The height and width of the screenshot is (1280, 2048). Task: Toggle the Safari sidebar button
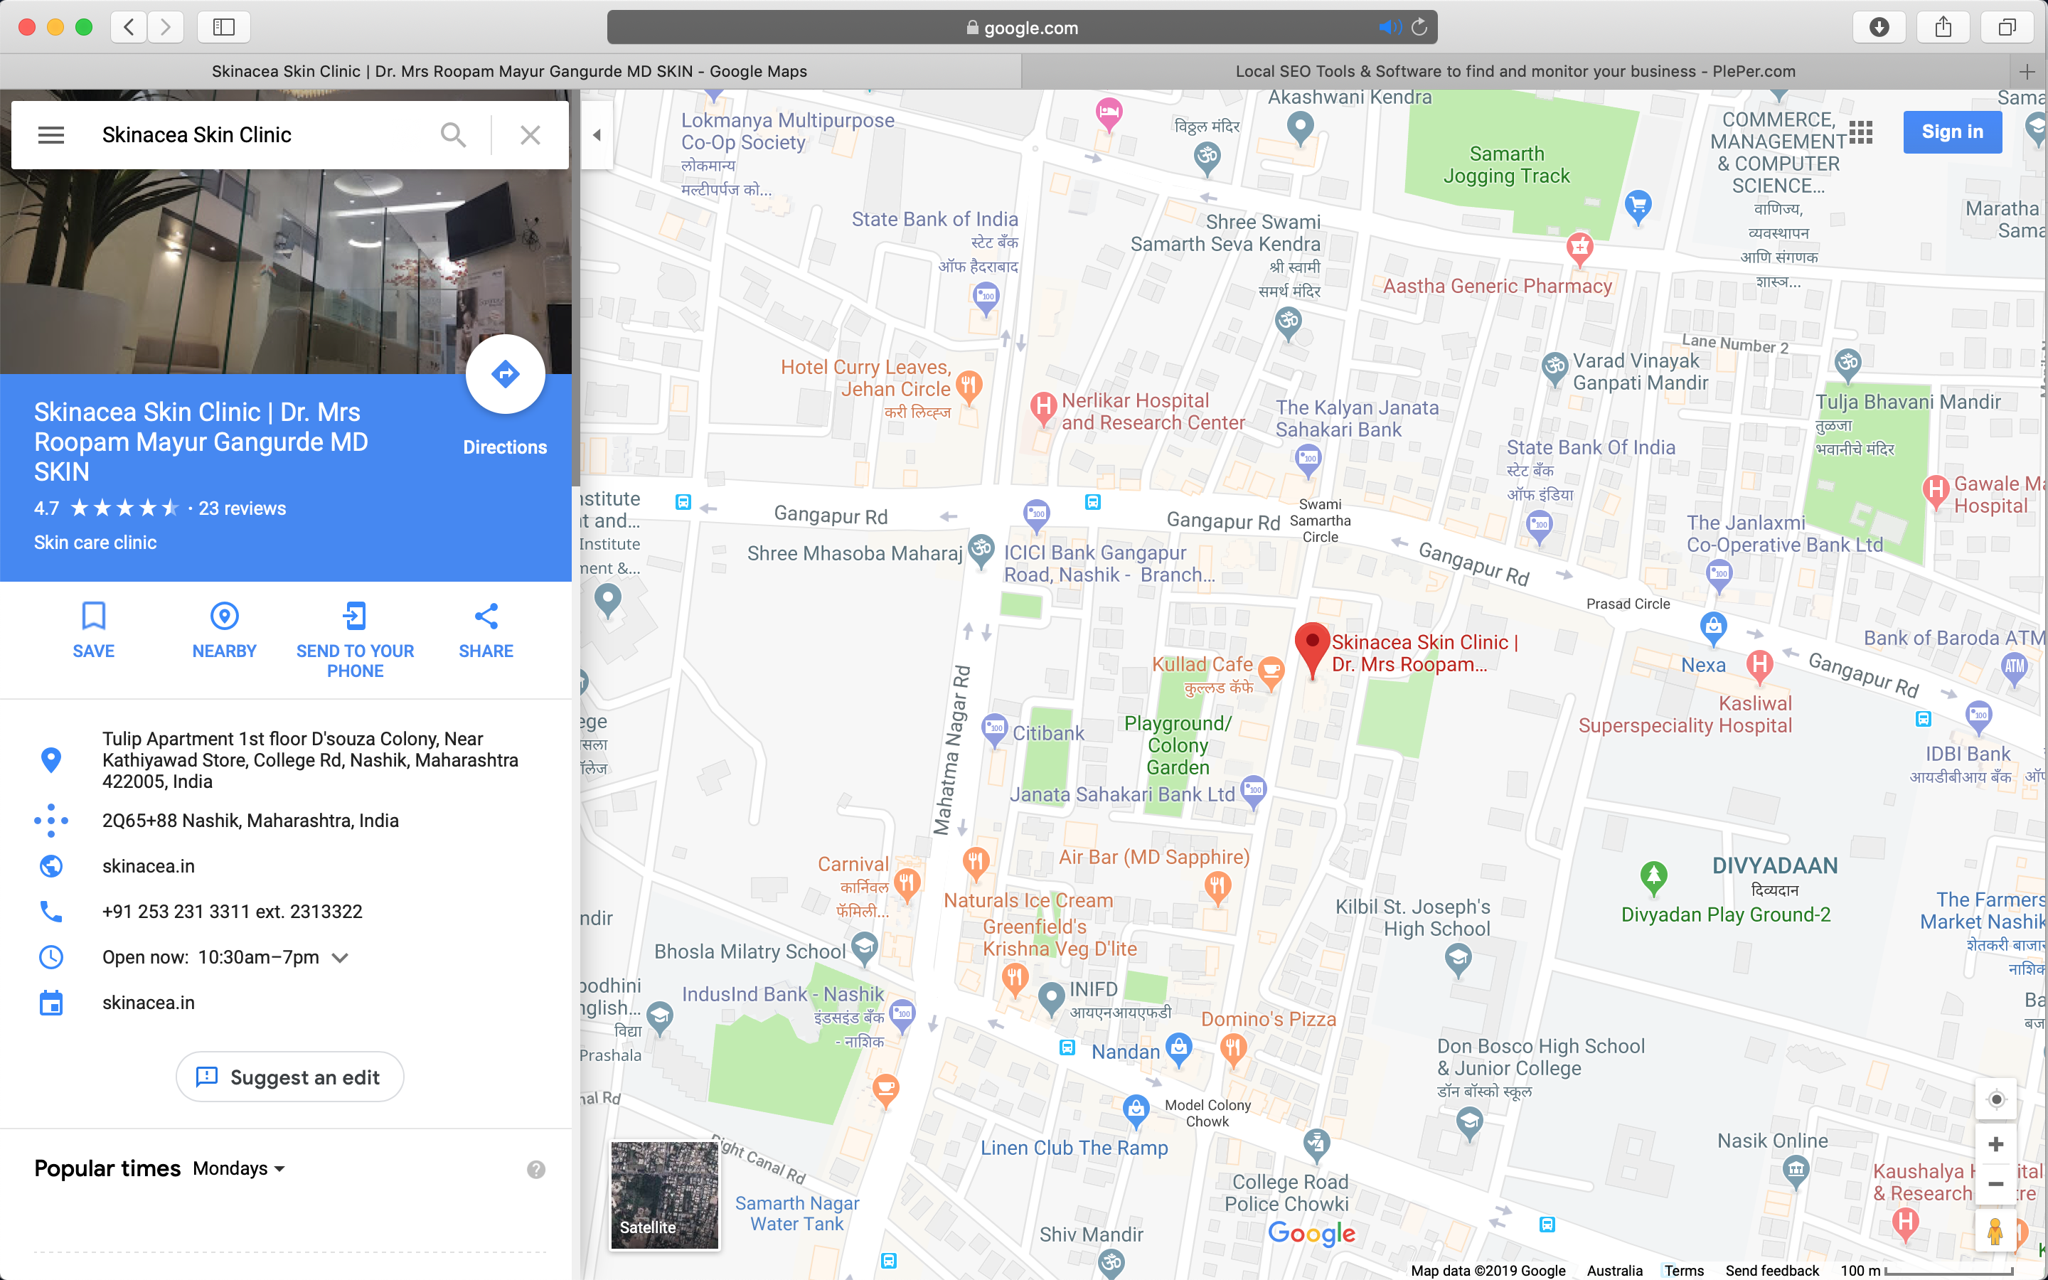click(223, 27)
